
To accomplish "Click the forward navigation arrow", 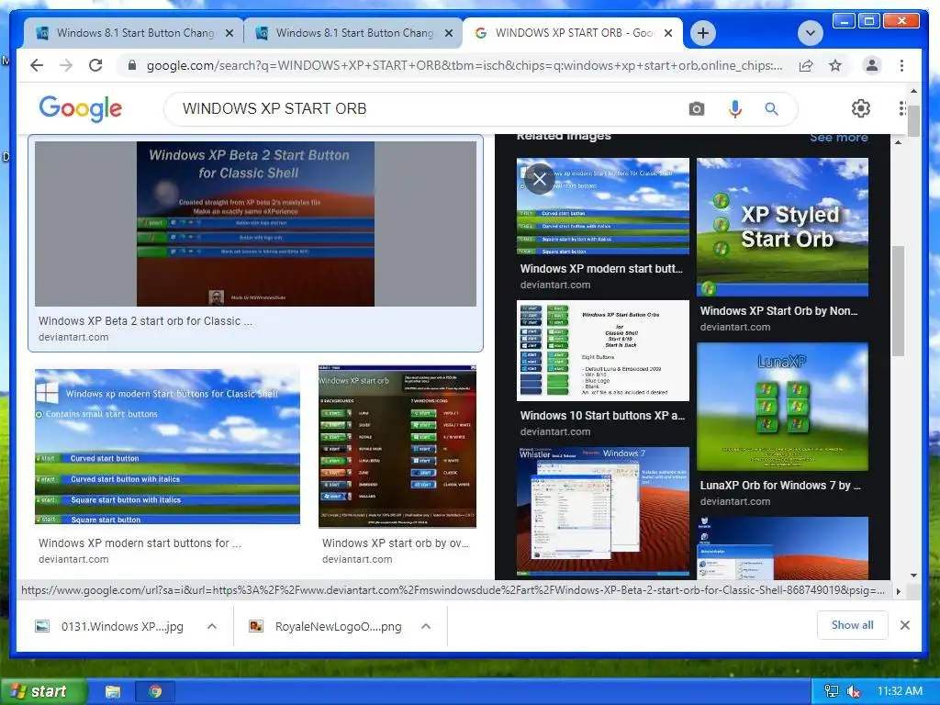I will click(x=66, y=65).
